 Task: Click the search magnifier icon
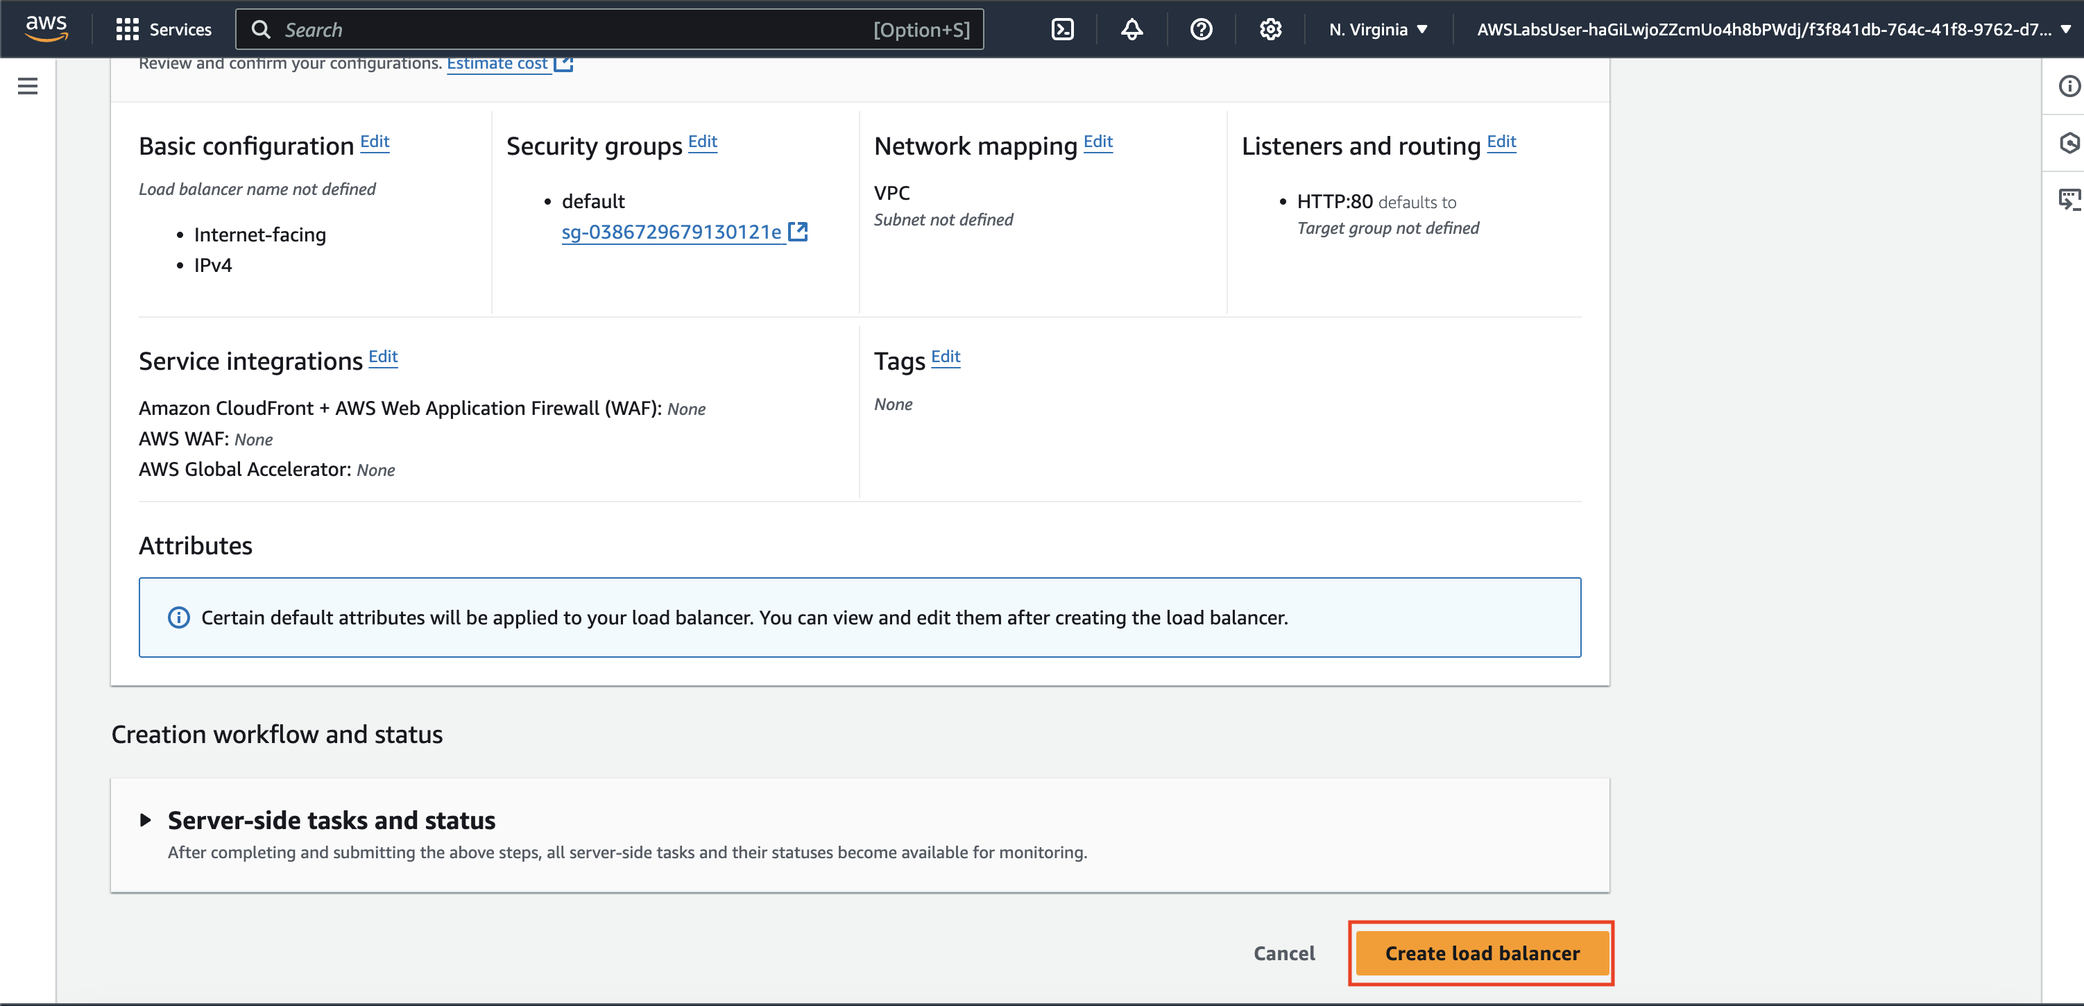[x=261, y=30]
